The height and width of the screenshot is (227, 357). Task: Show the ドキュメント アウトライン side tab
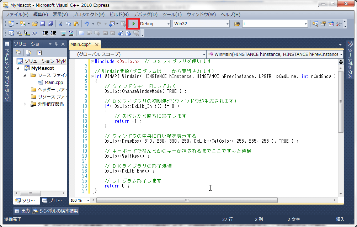click(7, 71)
